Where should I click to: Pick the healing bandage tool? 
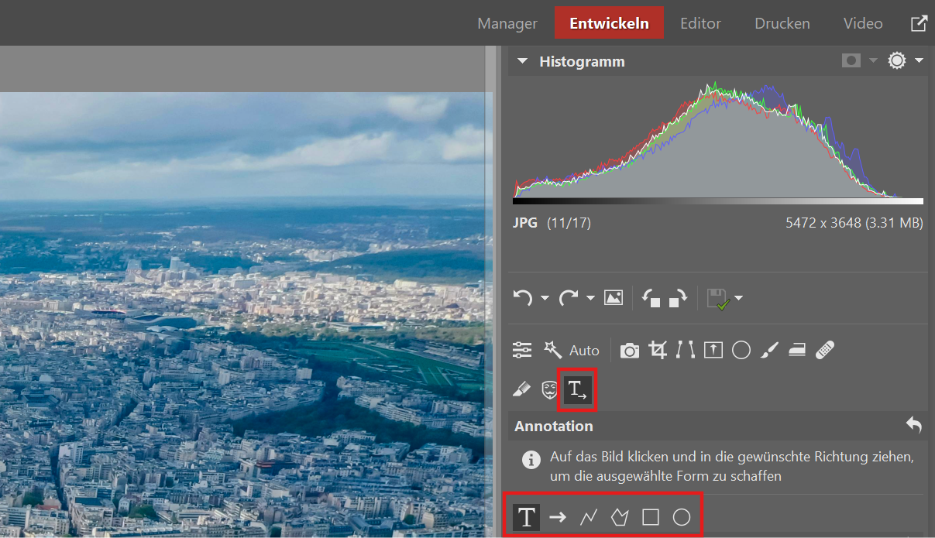pos(825,351)
